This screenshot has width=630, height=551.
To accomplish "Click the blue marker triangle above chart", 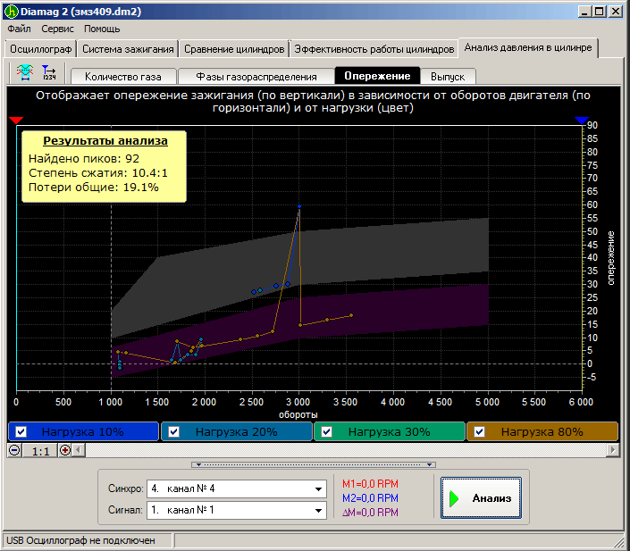I will point(582,120).
